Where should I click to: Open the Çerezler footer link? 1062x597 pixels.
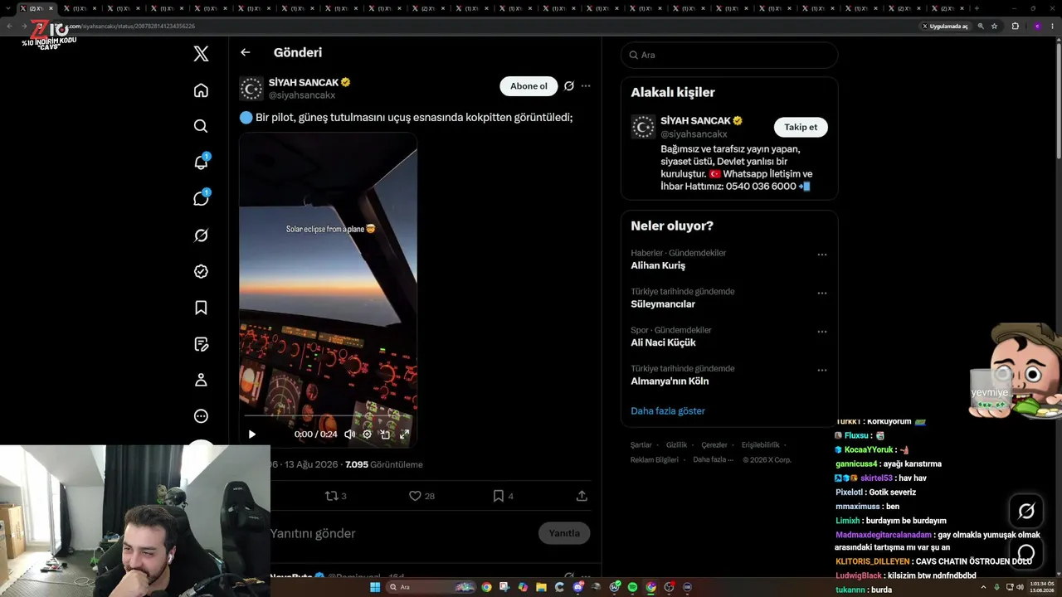pyautogui.click(x=714, y=445)
